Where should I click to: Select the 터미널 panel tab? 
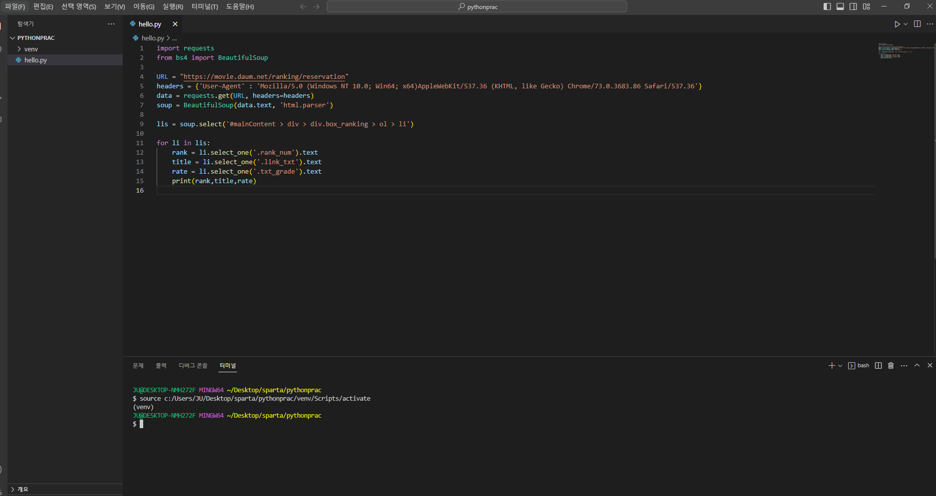coord(228,366)
